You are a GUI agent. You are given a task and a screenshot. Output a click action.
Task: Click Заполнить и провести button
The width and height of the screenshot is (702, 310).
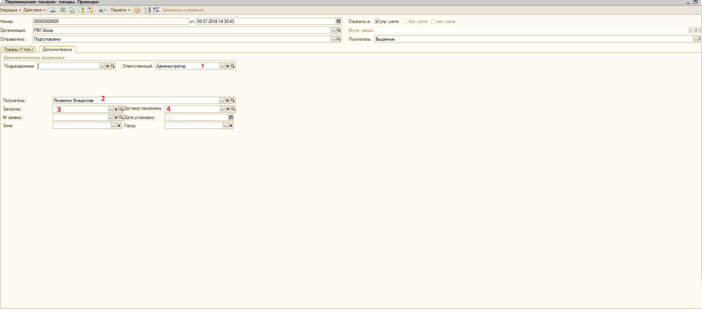tap(183, 10)
